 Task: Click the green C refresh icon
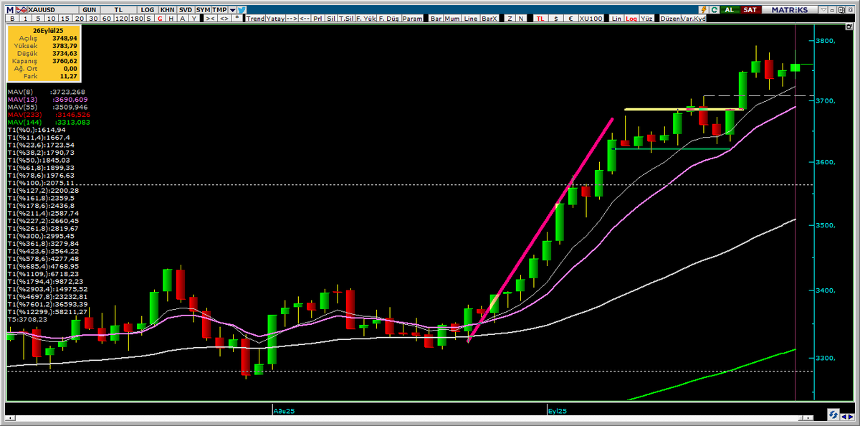coord(714,10)
